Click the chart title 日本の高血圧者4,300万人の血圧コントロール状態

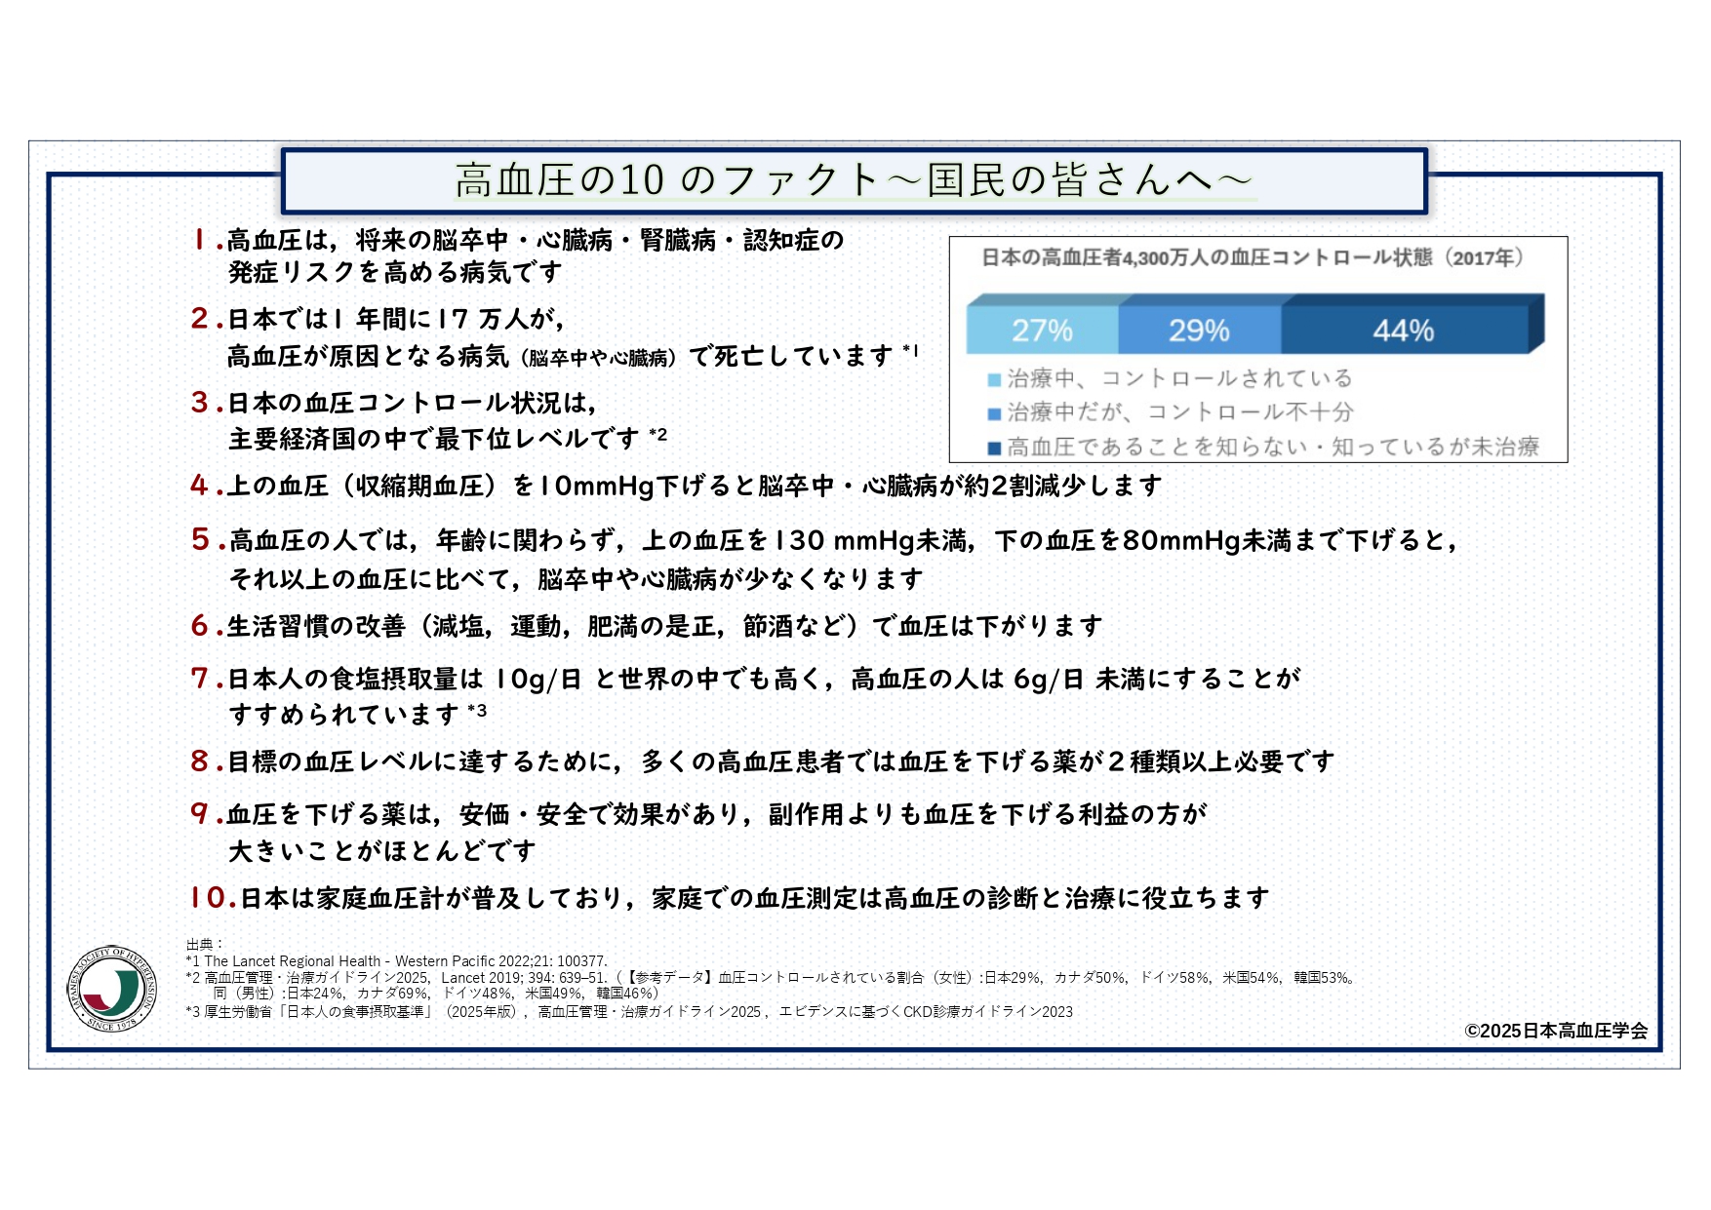pos(1253,257)
